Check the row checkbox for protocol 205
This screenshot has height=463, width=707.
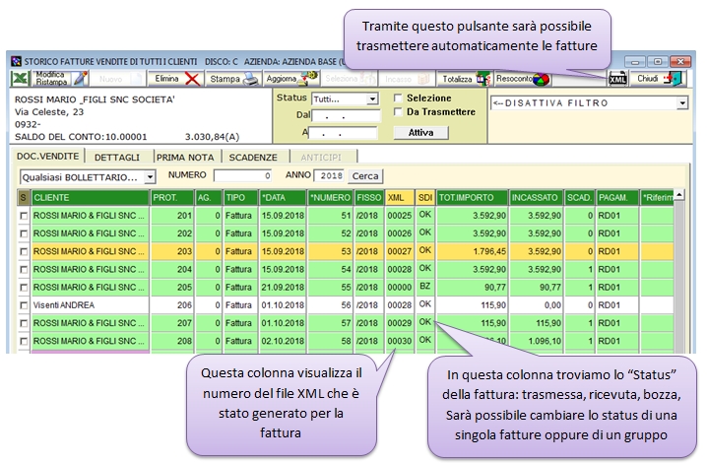point(24,288)
